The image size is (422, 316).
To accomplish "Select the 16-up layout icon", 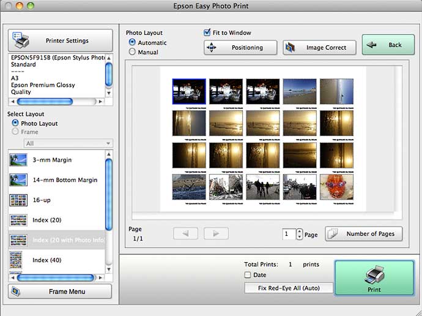I will 18,200.
